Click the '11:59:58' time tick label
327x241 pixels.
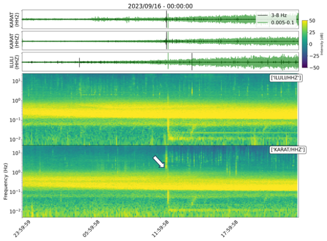pos(160,229)
